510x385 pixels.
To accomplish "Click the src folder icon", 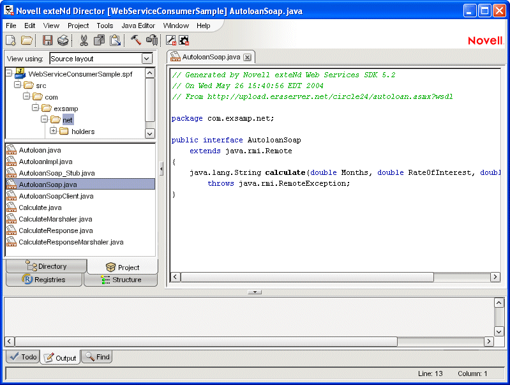I will [x=29, y=86].
